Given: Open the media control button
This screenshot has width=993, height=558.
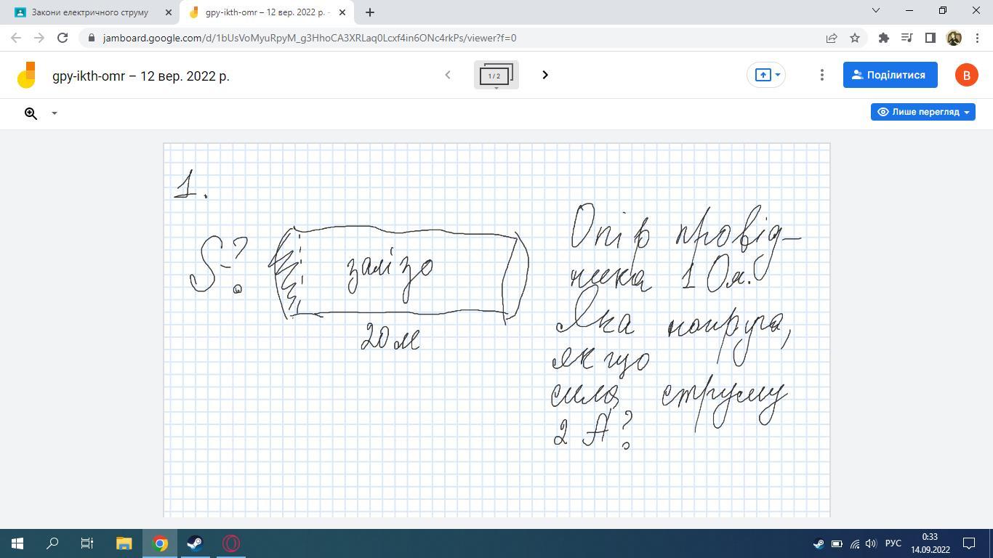Looking at the screenshot, I should pos(906,38).
